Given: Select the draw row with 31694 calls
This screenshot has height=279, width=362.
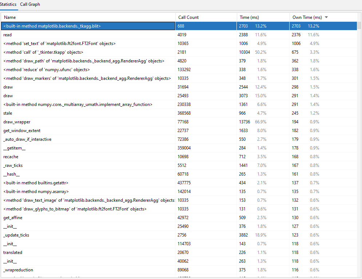Looking at the screenshot, I should point(179,87).
